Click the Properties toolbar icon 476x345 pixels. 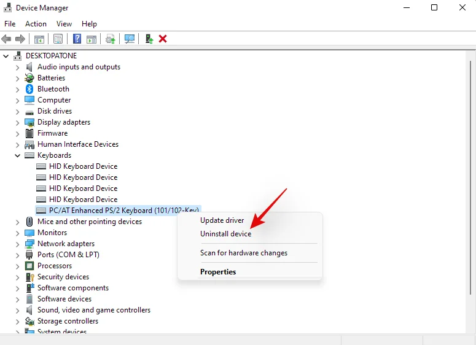coord(58,39)
